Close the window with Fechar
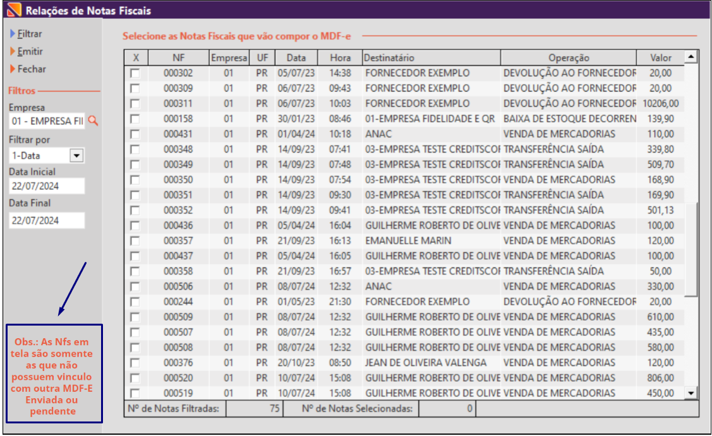The image size is (712, 436). point(32,69)
